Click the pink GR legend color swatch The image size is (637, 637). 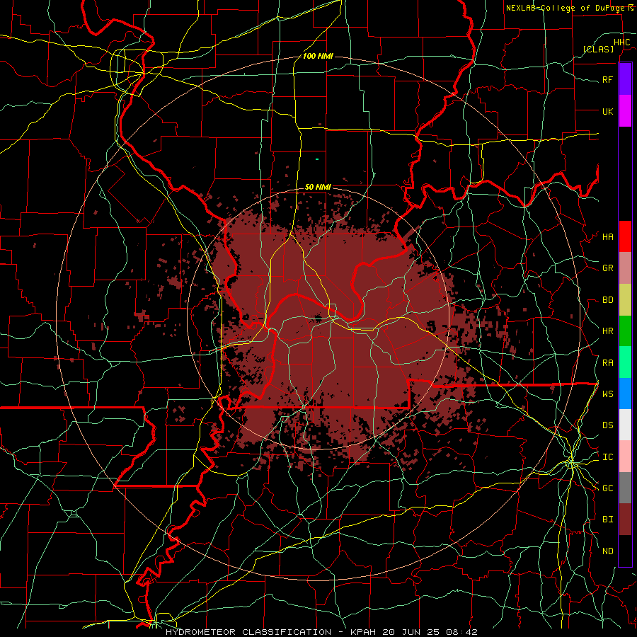pos(625,268)
